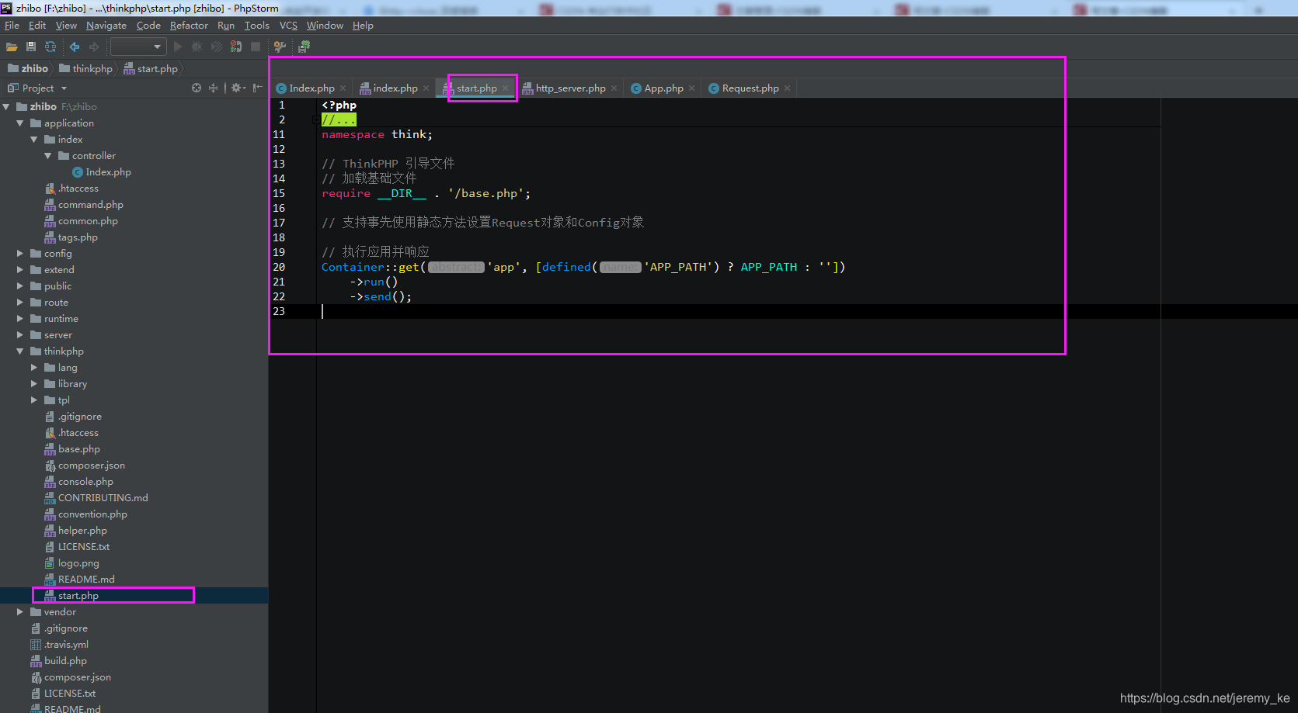
Task: Click thinkphp in the breadcrumb bar
Action: coord(86,69)
